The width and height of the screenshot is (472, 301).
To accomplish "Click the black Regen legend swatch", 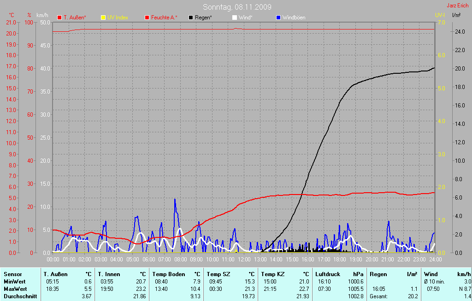I will pyautogui.click(x=191, y=18).
